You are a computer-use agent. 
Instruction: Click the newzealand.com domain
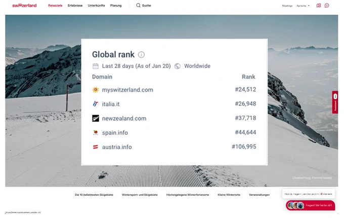click(x=124, y=118)
